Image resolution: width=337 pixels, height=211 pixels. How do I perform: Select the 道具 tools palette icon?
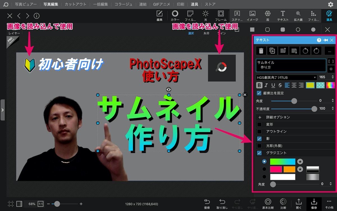pos(329,16)
